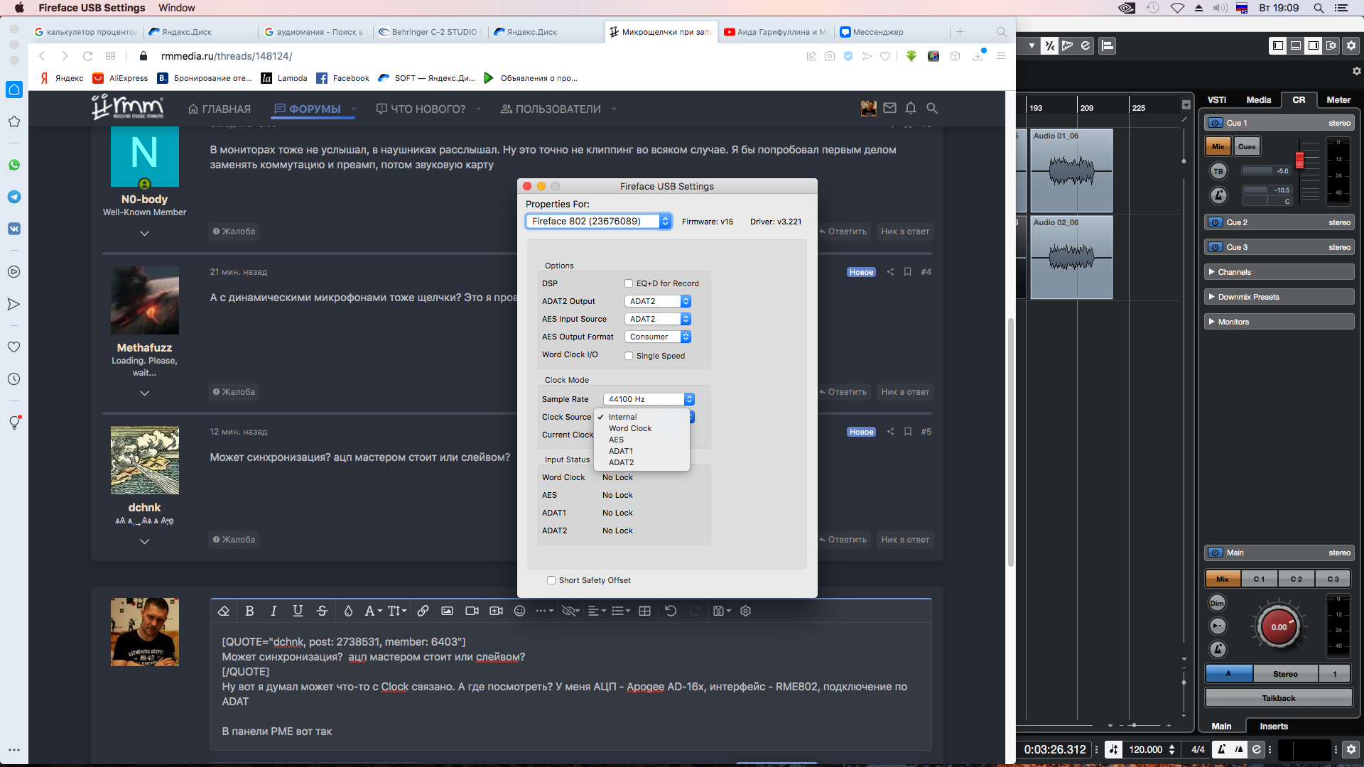Open ФОРУМЫ navigation link
Viewport: 1364px width, 767px height.
click(308, 109)
